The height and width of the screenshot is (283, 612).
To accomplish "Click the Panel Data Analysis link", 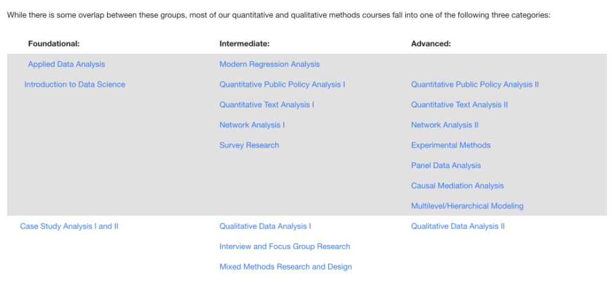I will click(446, 165).
